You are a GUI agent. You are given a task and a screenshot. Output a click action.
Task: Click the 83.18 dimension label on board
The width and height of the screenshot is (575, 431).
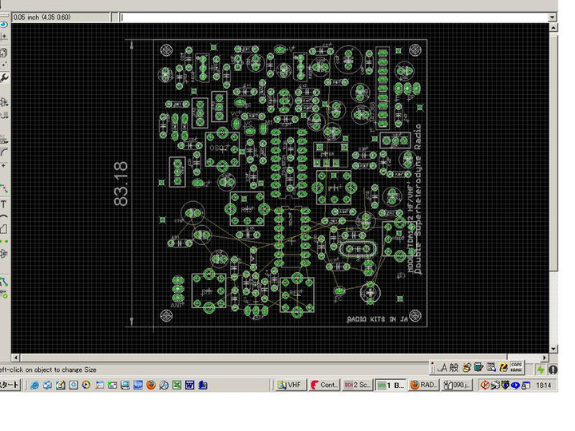(121, 184)
